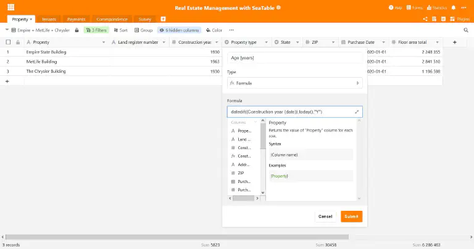Click the Age [years] column name field
This screenshot has height=249, width=474.
295,58
